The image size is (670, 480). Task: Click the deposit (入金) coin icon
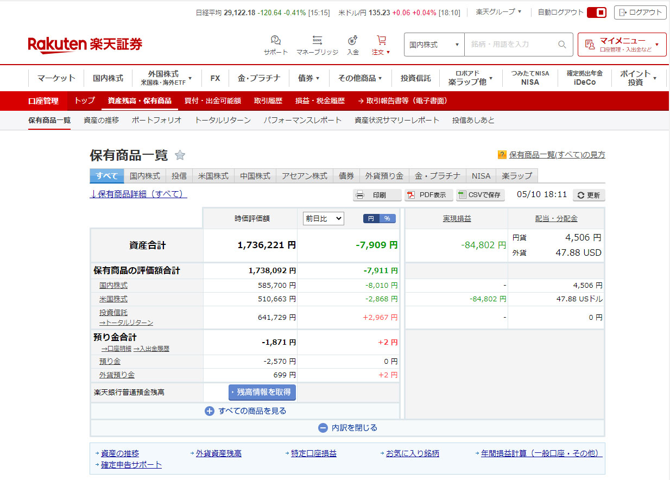(x=353, y=41)
